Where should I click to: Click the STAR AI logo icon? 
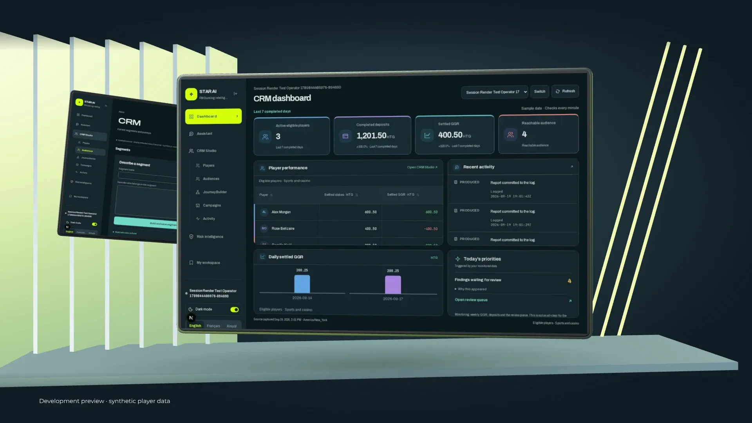tap(191, 94)
